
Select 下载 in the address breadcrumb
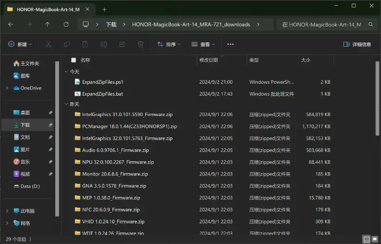[111, 24]
